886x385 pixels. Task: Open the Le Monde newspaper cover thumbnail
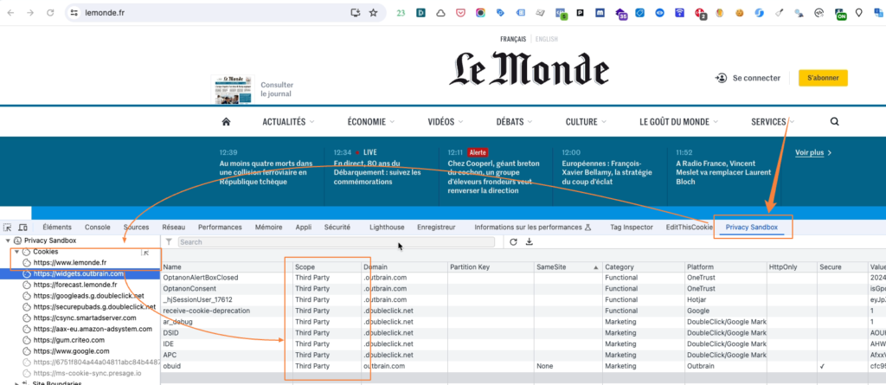233,89
